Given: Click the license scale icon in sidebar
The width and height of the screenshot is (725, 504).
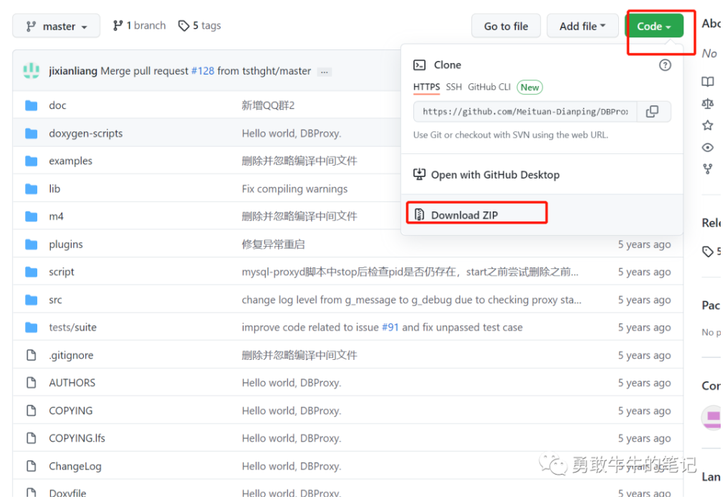Looking at the screenshot, I should (x=707, y=104).
